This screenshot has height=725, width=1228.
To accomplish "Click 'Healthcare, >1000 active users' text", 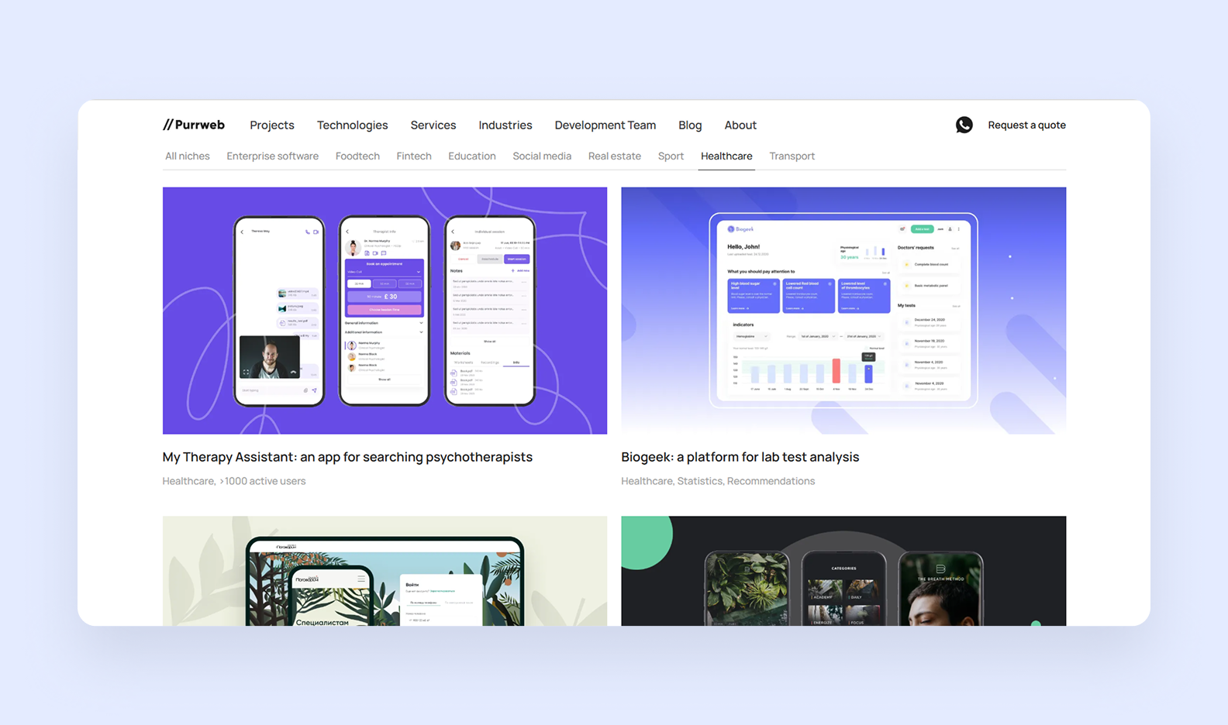I will [x=234, y=481].
